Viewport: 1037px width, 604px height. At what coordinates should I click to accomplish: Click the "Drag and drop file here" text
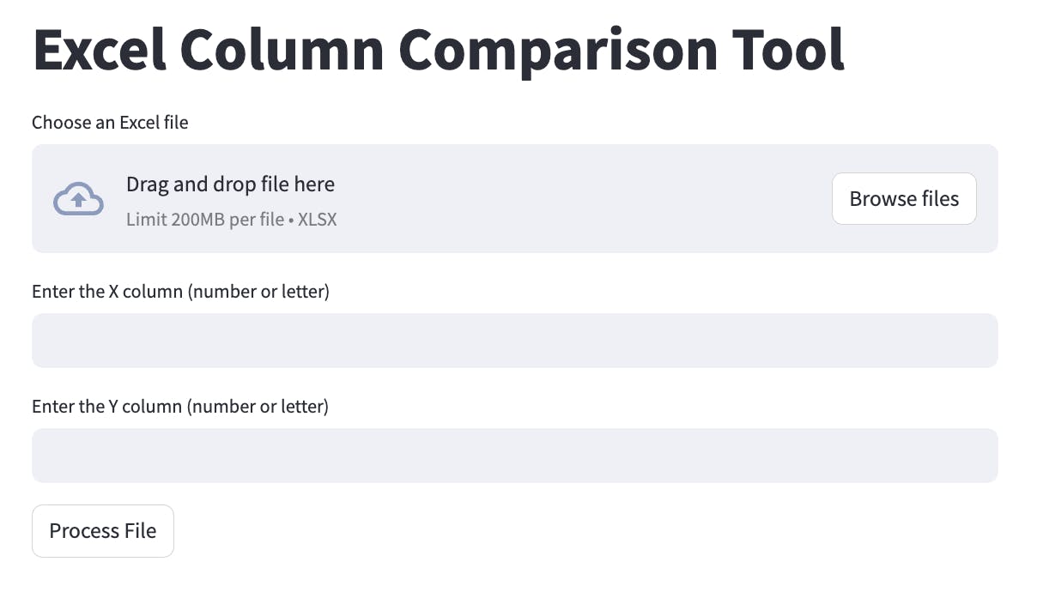point(230,184)
